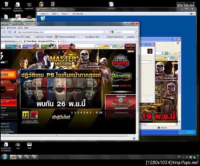Open the USB menu in Virtual PC
The width and height of the screenshot is (200, 166).
coord(55,14)
